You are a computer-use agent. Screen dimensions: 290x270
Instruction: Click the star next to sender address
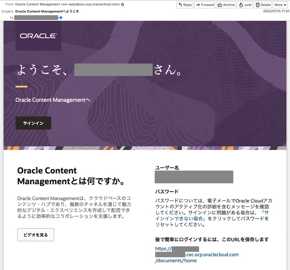tap(123, 4)
